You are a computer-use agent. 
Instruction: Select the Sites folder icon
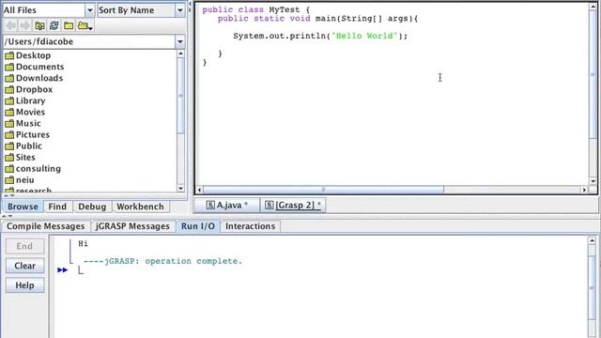coord(9,158)
